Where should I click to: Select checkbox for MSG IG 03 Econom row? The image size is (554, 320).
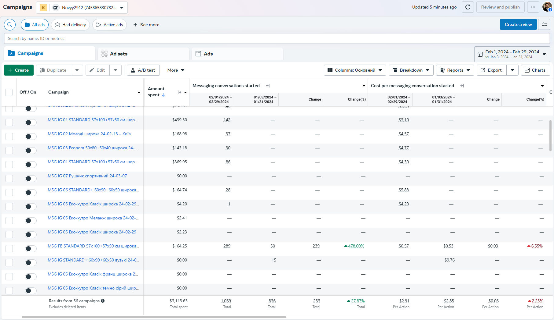tap(9, 151)
